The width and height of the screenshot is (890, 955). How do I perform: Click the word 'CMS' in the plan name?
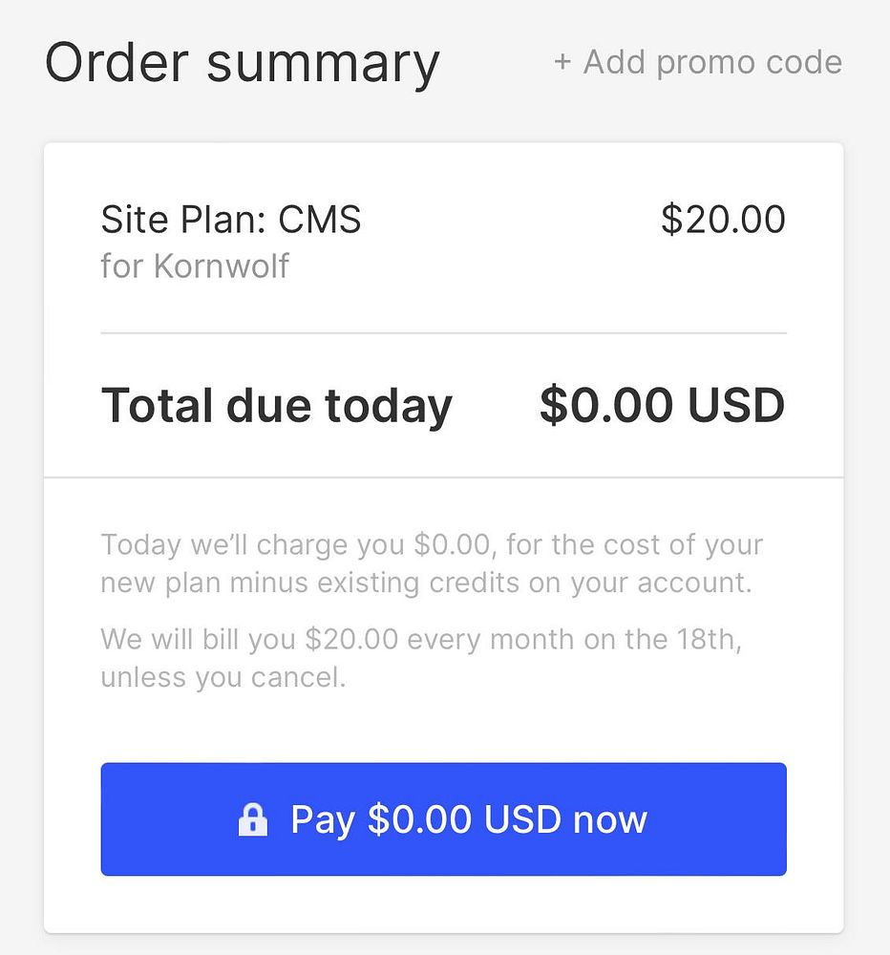(x=320, y=221)
